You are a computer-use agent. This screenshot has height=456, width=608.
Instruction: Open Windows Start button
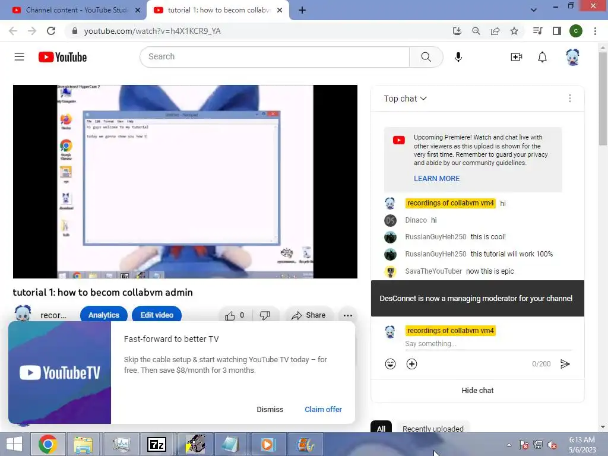[14, 444]
